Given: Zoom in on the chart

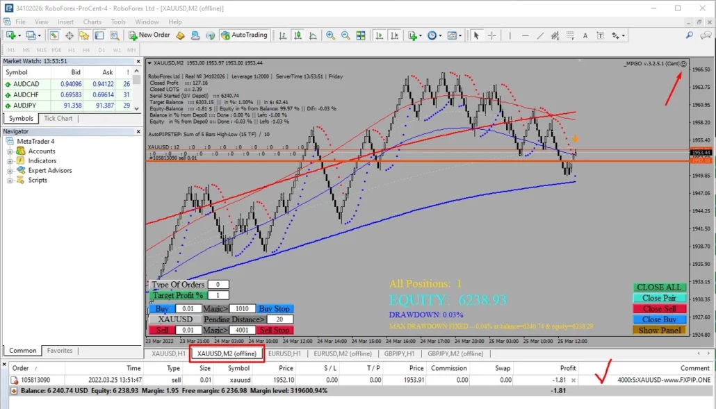Looking at the screenshot, I should (x=330, y=35).
